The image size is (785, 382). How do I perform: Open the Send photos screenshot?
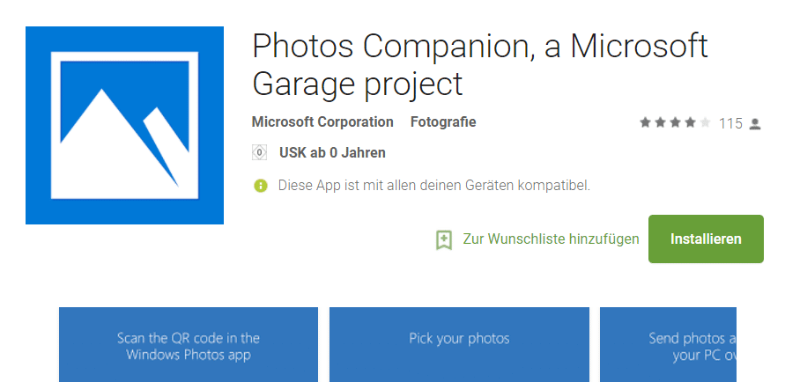coord(668,344)
